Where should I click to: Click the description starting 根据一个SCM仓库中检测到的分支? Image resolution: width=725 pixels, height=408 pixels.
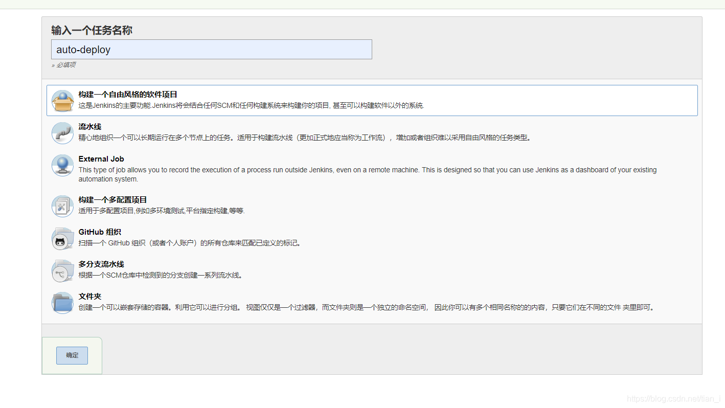161,275
